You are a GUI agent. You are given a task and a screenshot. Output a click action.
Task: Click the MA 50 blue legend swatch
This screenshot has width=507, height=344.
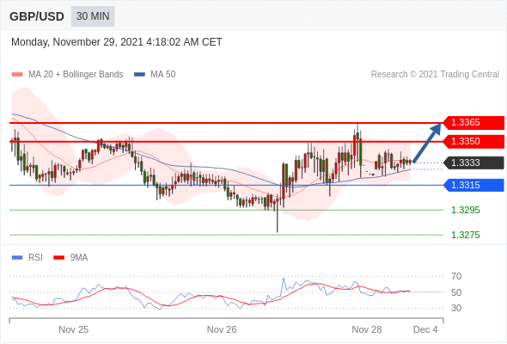pyautogui.click(x=139, y=75)
